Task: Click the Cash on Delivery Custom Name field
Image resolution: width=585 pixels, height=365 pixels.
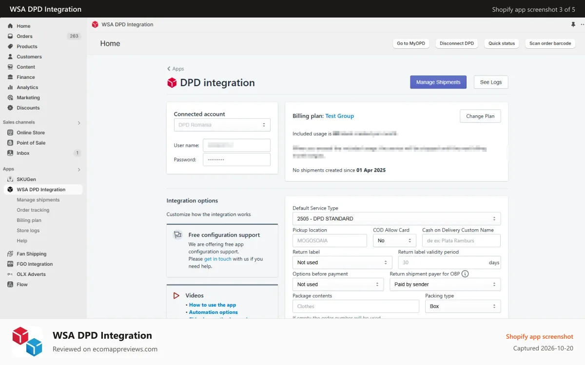Action: (461, 240)
